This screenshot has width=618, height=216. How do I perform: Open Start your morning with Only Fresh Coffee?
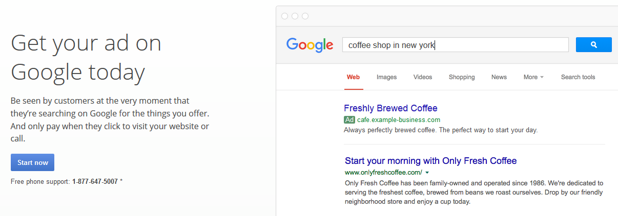pos(430,161)
